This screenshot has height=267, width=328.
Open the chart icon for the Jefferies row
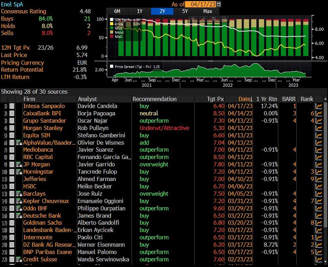(319, 179)
